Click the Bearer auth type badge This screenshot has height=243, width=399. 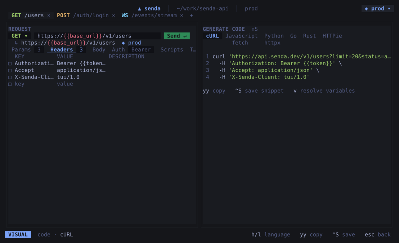[x=141, y=50]
